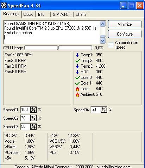Screen dimensions: 145x168
Task: Click the blue down arrow beside HD0
Action: click(77, 72)
